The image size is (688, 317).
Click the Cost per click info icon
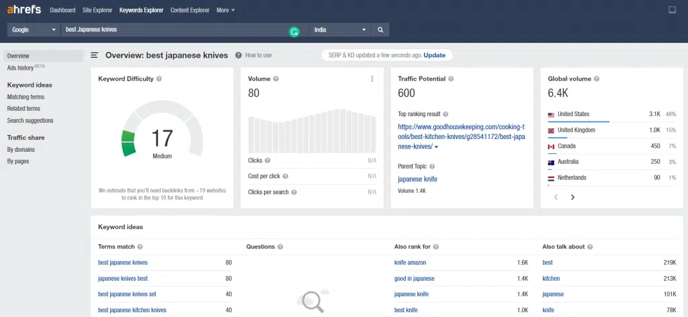(285, 176)
